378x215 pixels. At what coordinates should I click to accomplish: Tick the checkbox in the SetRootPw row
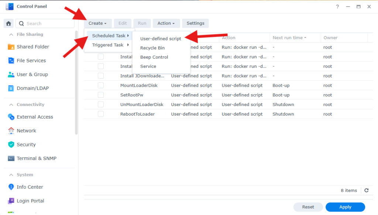(x=101, y=95)
